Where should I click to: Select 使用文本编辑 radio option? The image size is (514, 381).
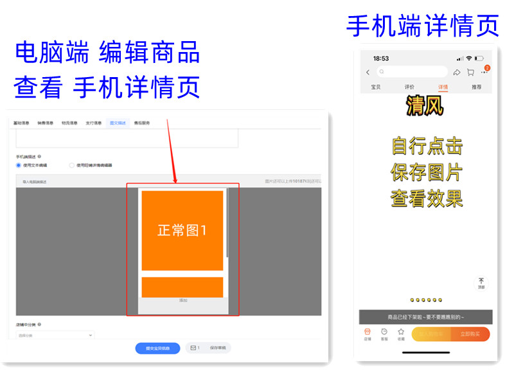(x=19, y=165)
